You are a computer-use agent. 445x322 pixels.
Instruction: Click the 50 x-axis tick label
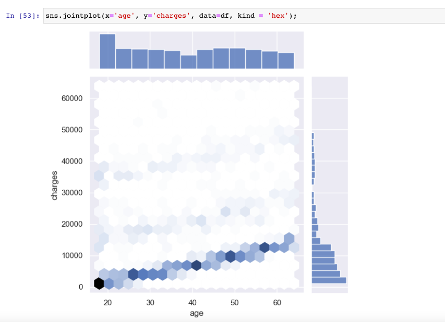pos(235,303)
